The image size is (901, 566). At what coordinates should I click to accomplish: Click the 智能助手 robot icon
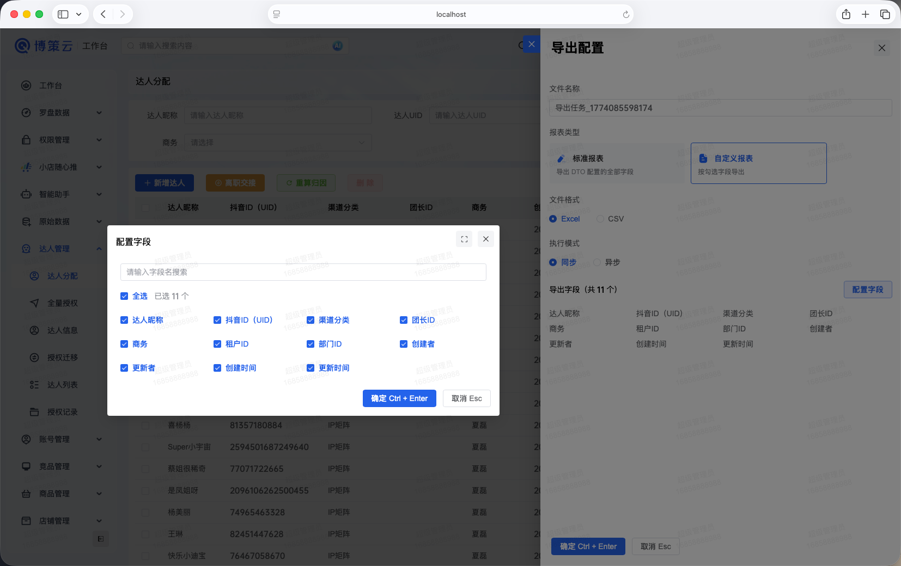(x=26, y=194)
